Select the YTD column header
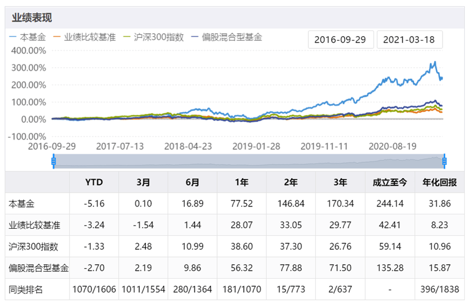 [x=94, y=182]
